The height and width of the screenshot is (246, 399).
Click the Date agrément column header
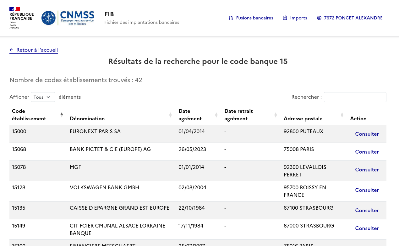pos(199,115)
